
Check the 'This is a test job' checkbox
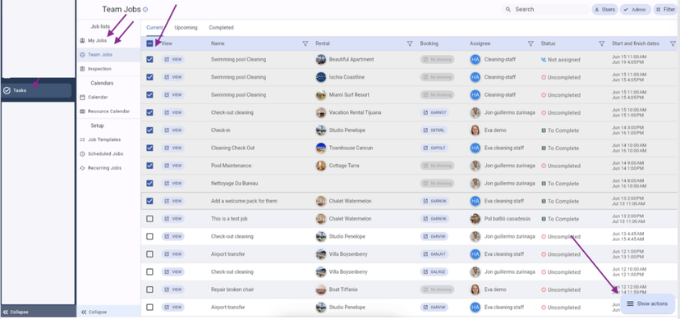click(149, 219)
